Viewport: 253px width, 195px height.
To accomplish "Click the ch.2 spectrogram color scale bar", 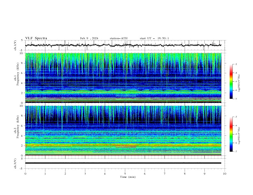I will click(231, 134).
